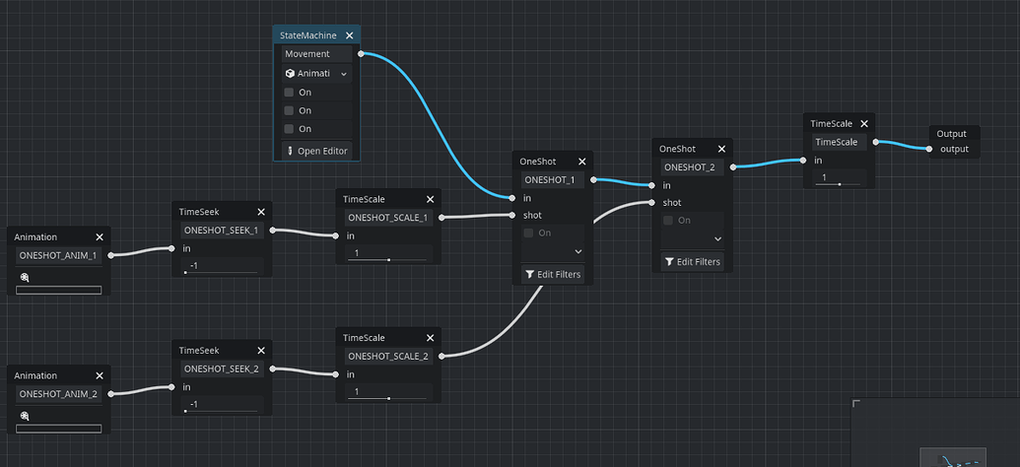Click the ONESHOT_2 name field
The image size is (1020, 467).
point(693,167)
